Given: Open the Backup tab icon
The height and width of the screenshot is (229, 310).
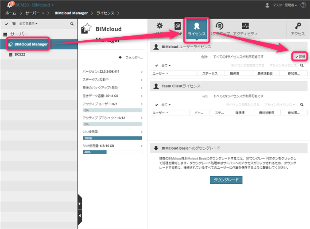Looking at the screenshot, I should pyautogui.click(x=219, y=26).
